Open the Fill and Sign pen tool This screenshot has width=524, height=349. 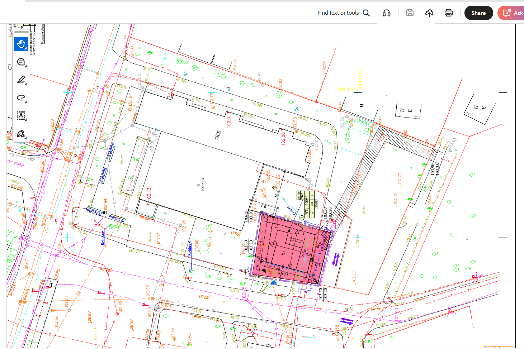coord(21,134)
